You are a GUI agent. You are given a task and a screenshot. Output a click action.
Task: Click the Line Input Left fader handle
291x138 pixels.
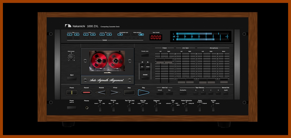182,81
